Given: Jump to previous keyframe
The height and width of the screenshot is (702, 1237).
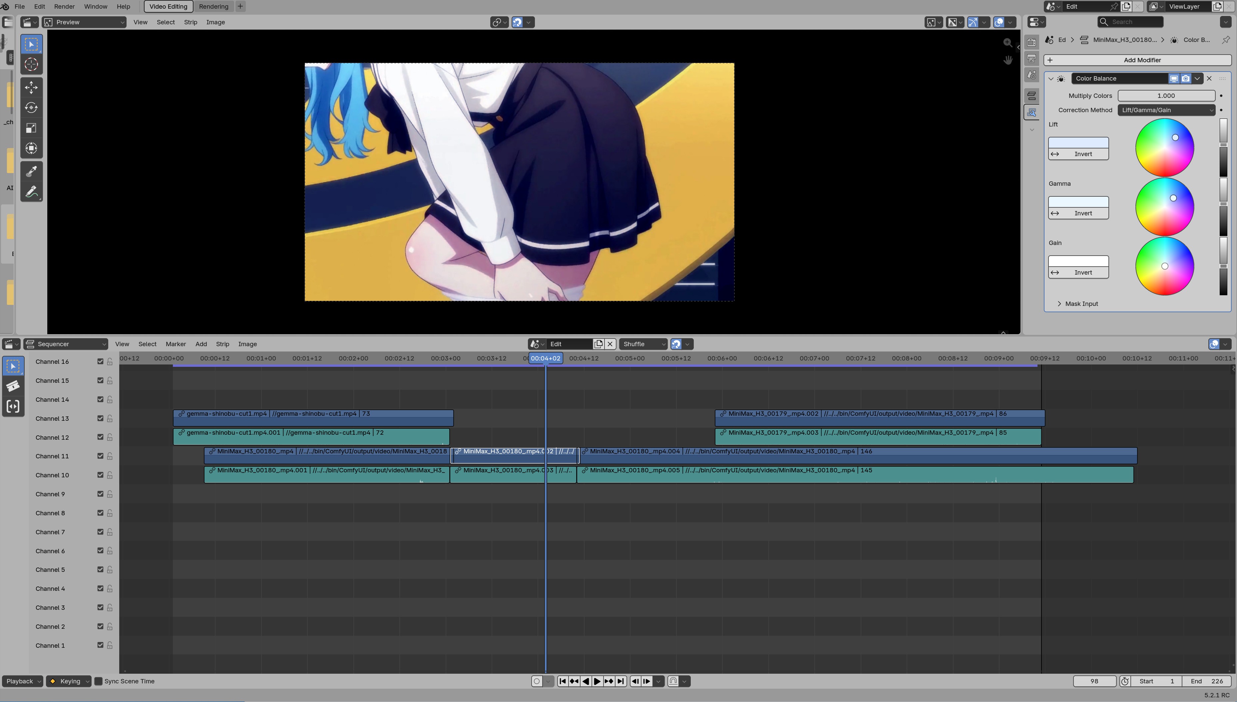Looking at the screenshot, I should click(574, 681).
